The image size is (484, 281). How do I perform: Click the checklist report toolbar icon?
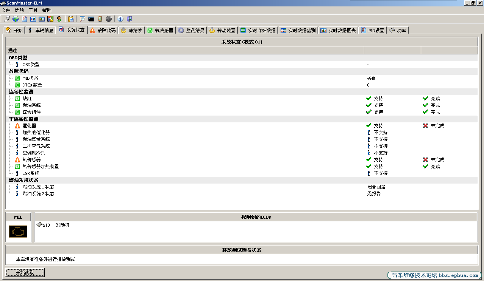point(24,19)
